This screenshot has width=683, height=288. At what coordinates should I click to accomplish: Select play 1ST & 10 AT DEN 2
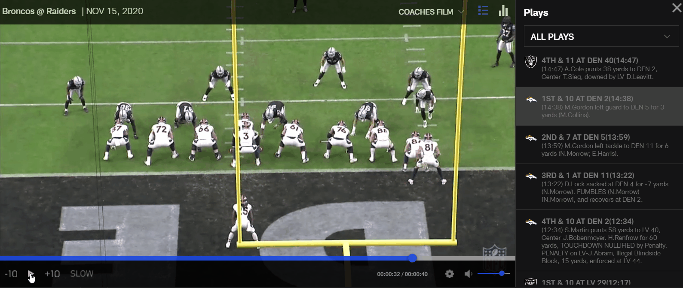[x=599, y=106]
